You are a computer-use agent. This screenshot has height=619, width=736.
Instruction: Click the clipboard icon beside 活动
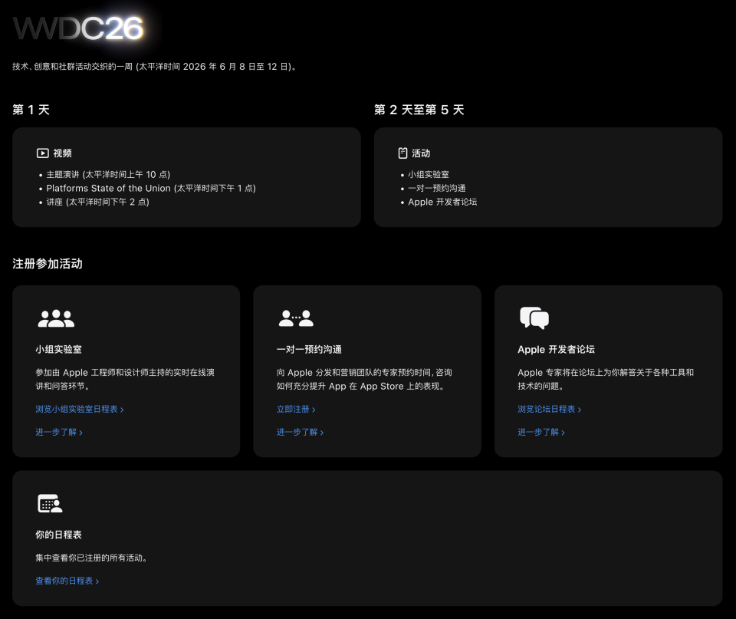[402, 153]
